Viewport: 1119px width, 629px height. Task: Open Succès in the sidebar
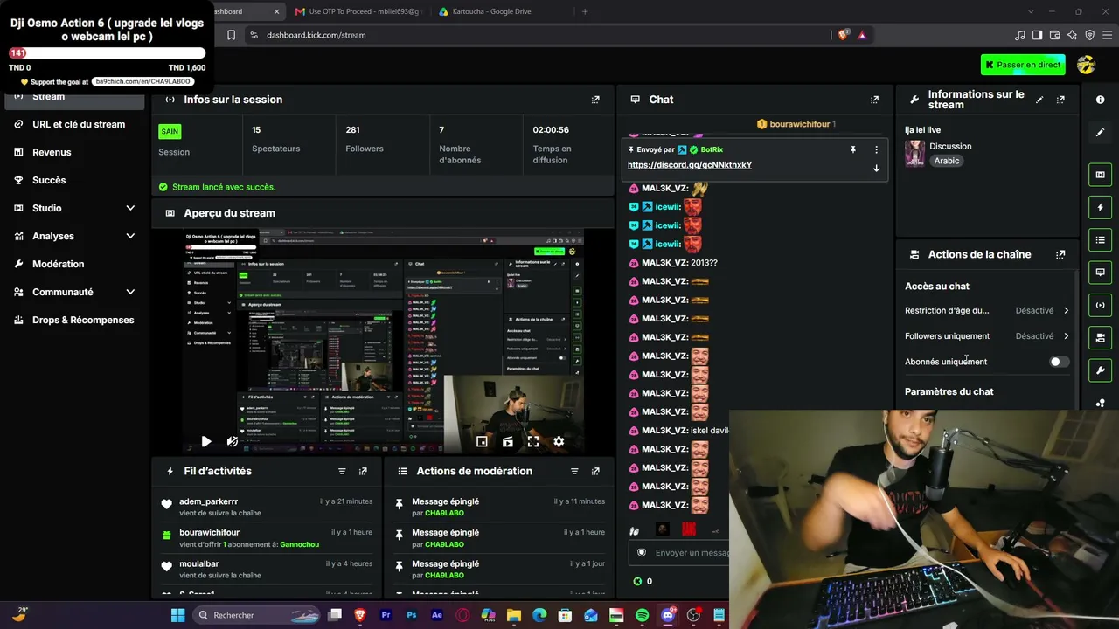[74, 180]
